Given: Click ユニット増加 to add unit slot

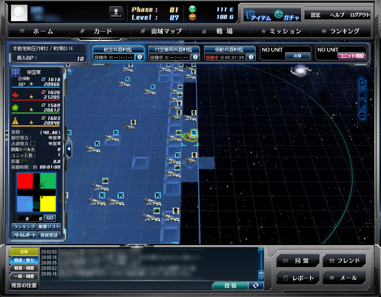Looking at the screenshot, I should point(351,56).
